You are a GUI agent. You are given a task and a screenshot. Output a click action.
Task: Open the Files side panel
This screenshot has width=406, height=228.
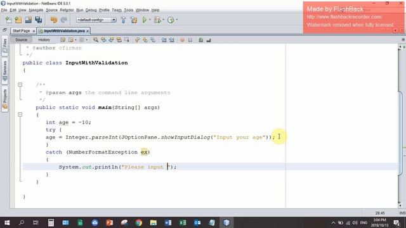(4, 46)
